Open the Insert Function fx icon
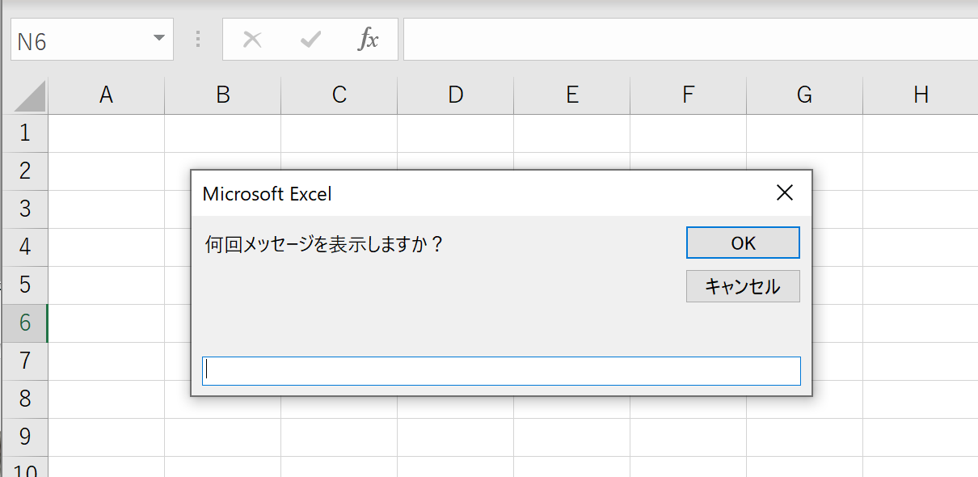 (x=369, y=40)
